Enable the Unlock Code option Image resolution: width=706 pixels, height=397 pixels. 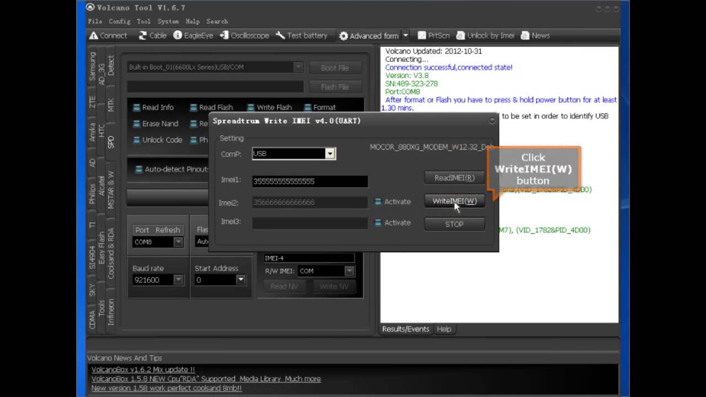(x=137, y=140)
